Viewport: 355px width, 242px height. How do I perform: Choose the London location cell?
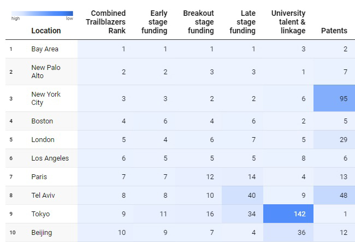[x=43, y=140]
